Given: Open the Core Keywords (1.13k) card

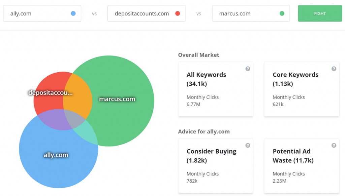Looking at the screenshot, I should (302, 89).
